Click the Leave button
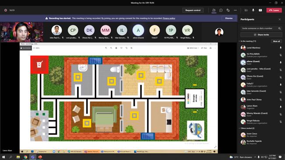 pos(274,10)
